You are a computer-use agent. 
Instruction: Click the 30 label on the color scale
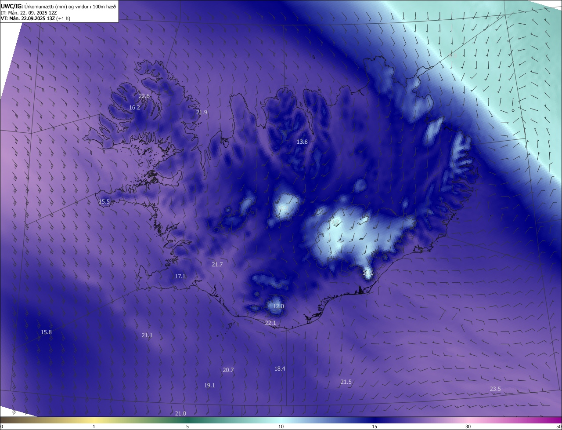point(468,426)
